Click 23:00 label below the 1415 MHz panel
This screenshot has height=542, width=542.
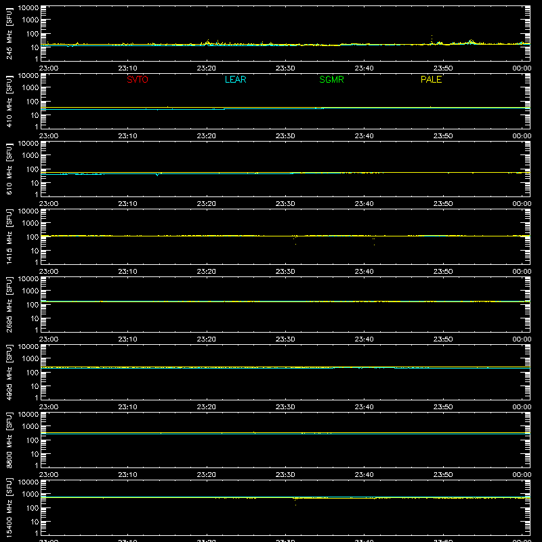click(x=48, y=272)
